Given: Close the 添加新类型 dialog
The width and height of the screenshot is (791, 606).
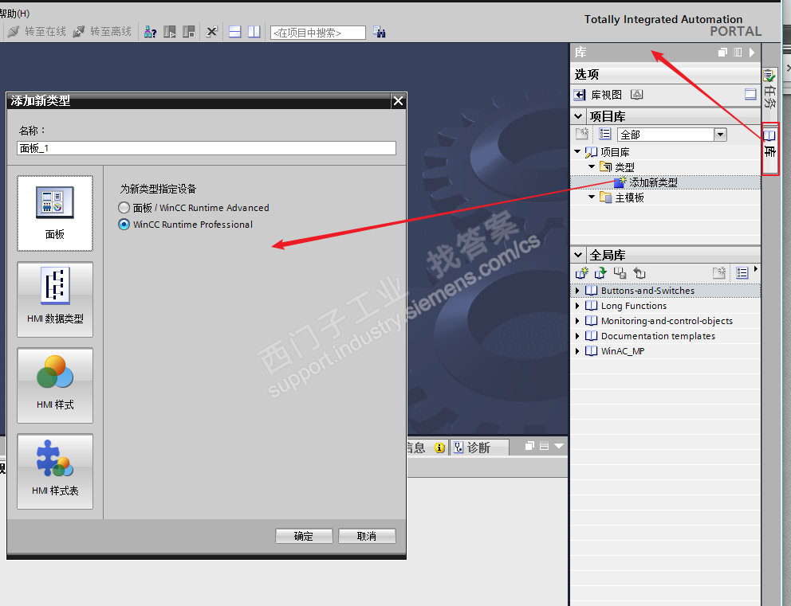Looking at the screenshot, I should pyautogui.click(x=398, y=101).
